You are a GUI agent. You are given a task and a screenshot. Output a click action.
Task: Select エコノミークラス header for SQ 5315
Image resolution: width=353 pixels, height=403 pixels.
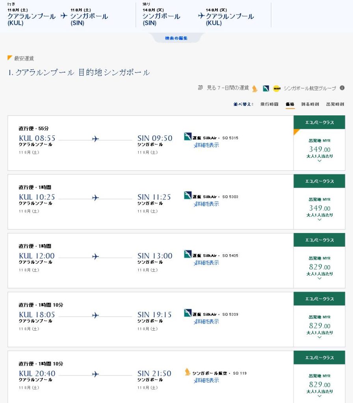(319, 122)
